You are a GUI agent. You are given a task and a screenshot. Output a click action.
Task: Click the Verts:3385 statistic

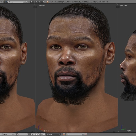point(58,2)
